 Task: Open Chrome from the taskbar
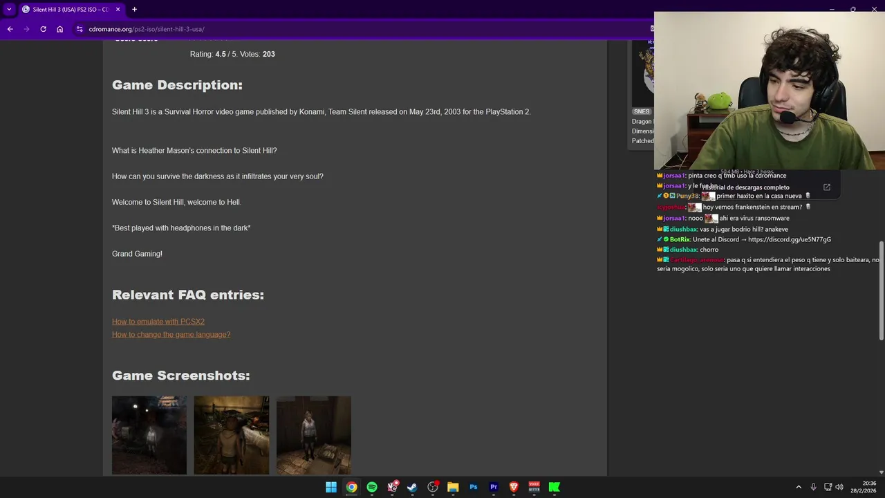pos(351,487)
